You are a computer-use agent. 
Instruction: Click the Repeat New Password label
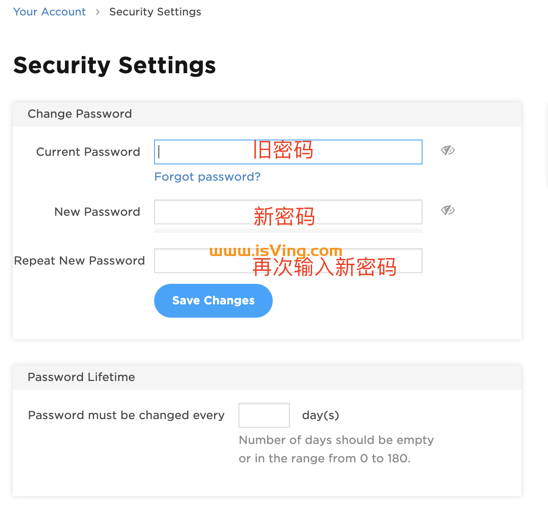point(79,261)
